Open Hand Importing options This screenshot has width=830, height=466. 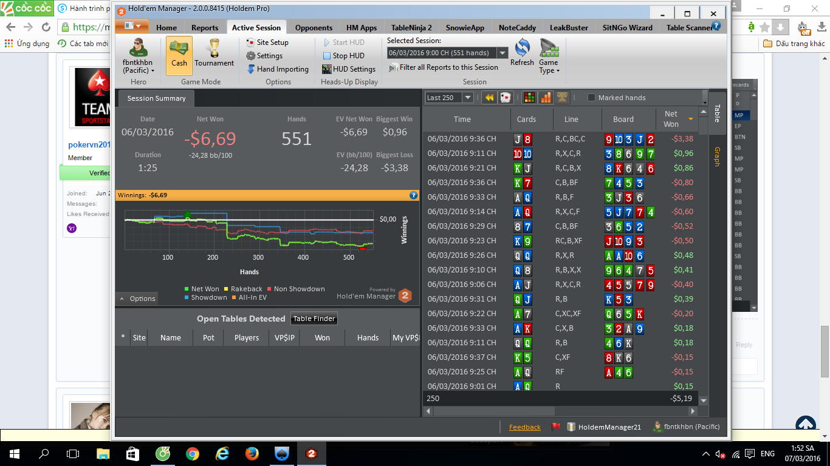[278, 69]
